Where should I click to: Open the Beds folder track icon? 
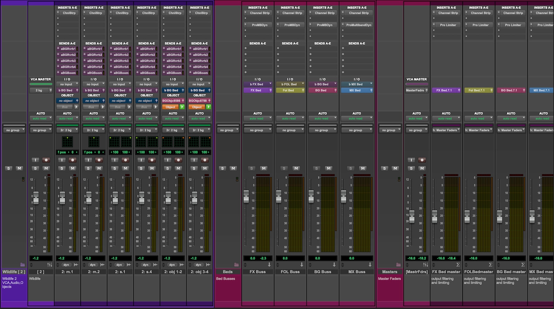(x=236, y=265)
